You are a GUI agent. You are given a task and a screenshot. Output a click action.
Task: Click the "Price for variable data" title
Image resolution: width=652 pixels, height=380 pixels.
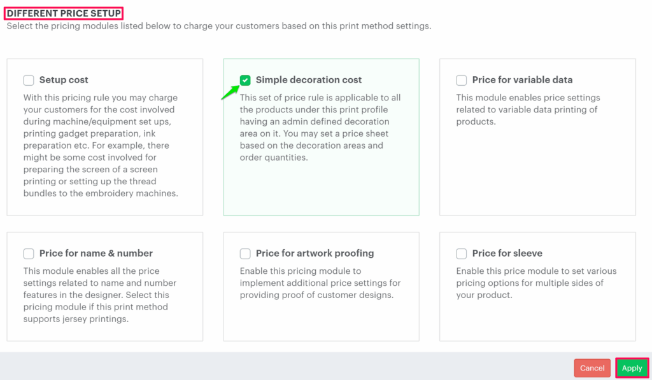click(522, 80)
